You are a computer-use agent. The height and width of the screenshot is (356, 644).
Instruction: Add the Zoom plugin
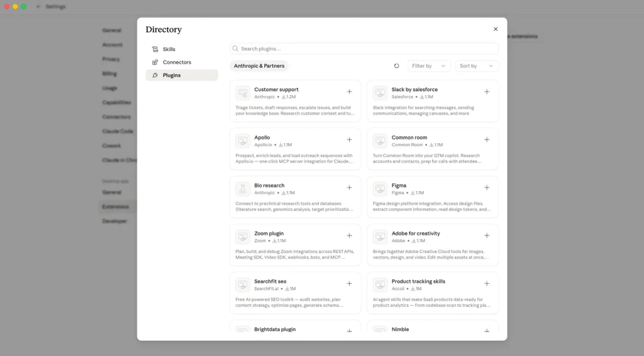349,236
